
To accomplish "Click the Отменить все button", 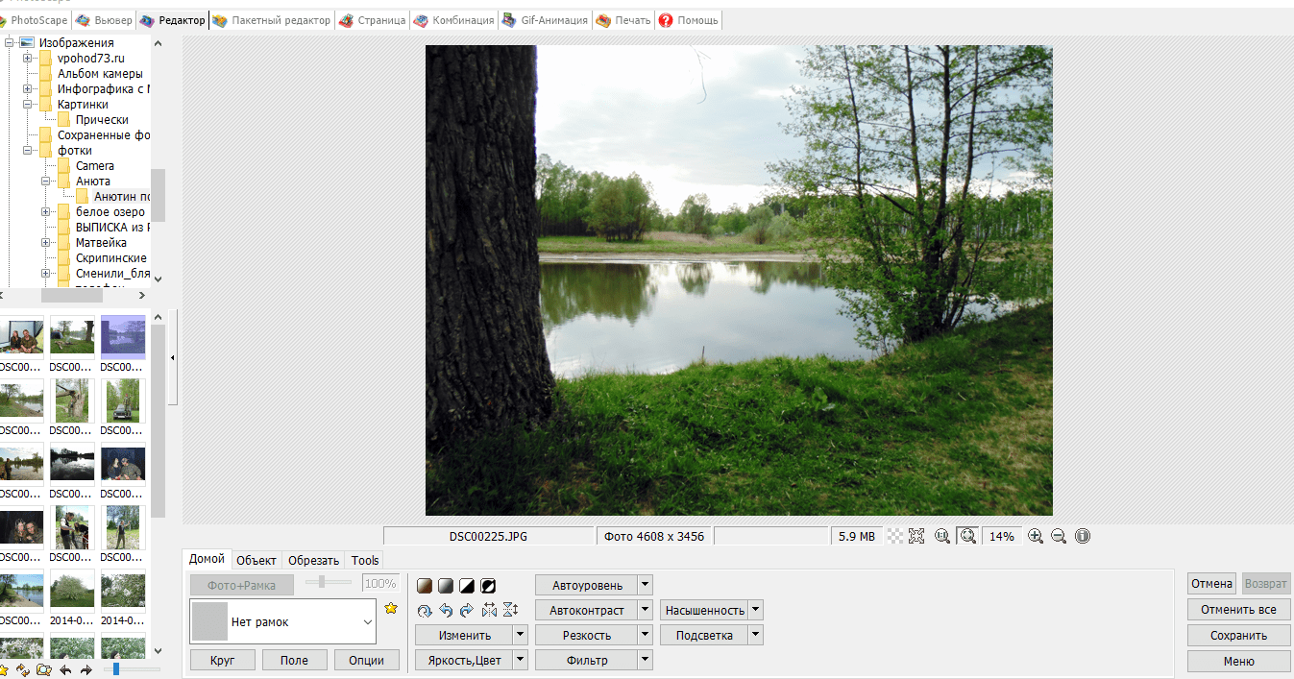I will click(1238, 610).
